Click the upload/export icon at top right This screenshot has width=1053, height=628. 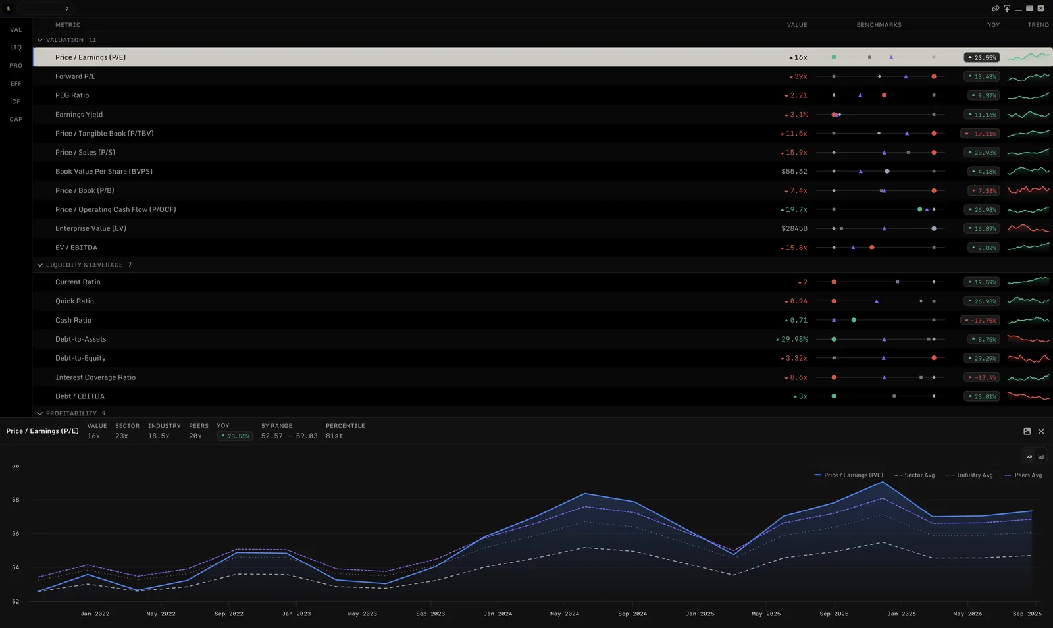pyautogui.click(x=1007, y=9)
